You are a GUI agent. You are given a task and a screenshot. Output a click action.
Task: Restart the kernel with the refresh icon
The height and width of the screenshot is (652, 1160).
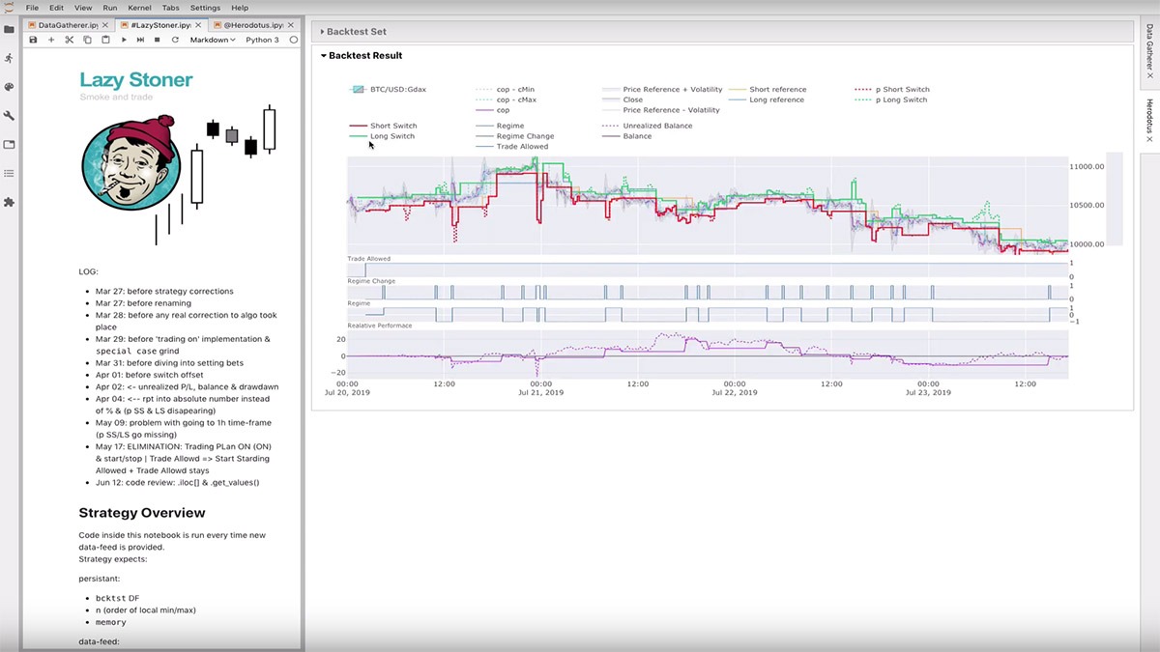[x=175, y=40]
